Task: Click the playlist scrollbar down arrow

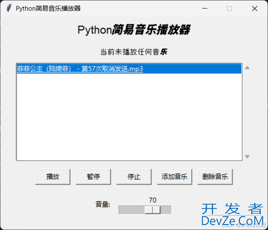Action: [247, 156]
